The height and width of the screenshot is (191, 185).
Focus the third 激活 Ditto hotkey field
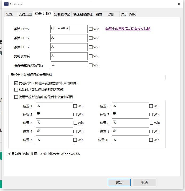pos(69,47)
